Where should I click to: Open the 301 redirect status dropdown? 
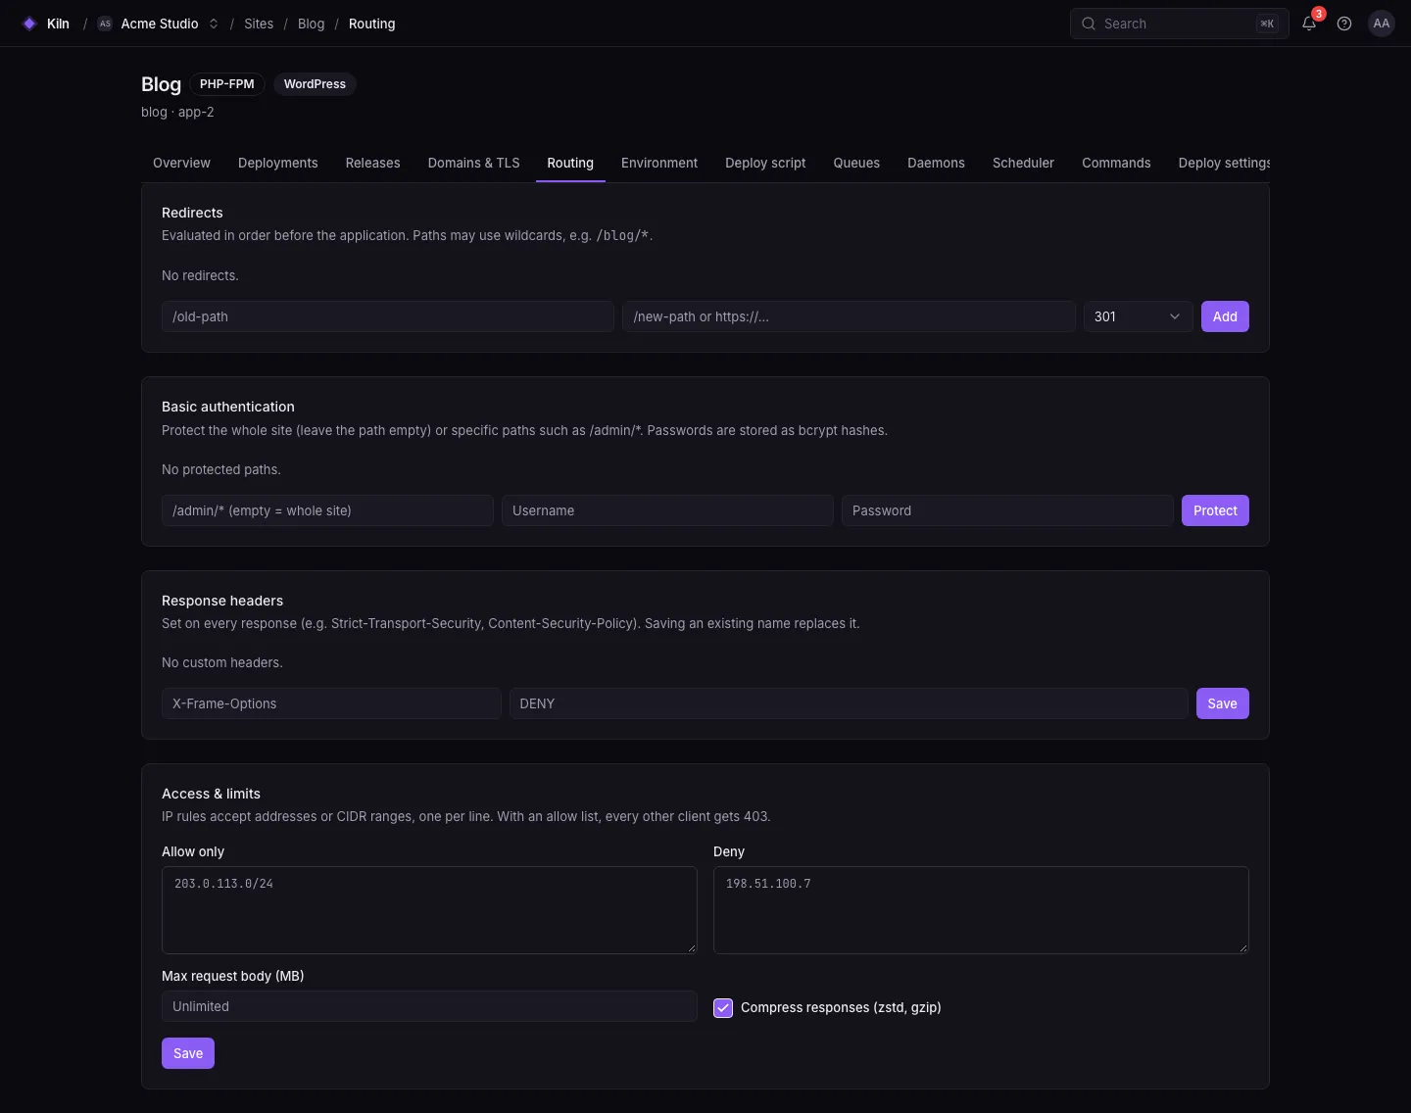tap(1138, 316)
